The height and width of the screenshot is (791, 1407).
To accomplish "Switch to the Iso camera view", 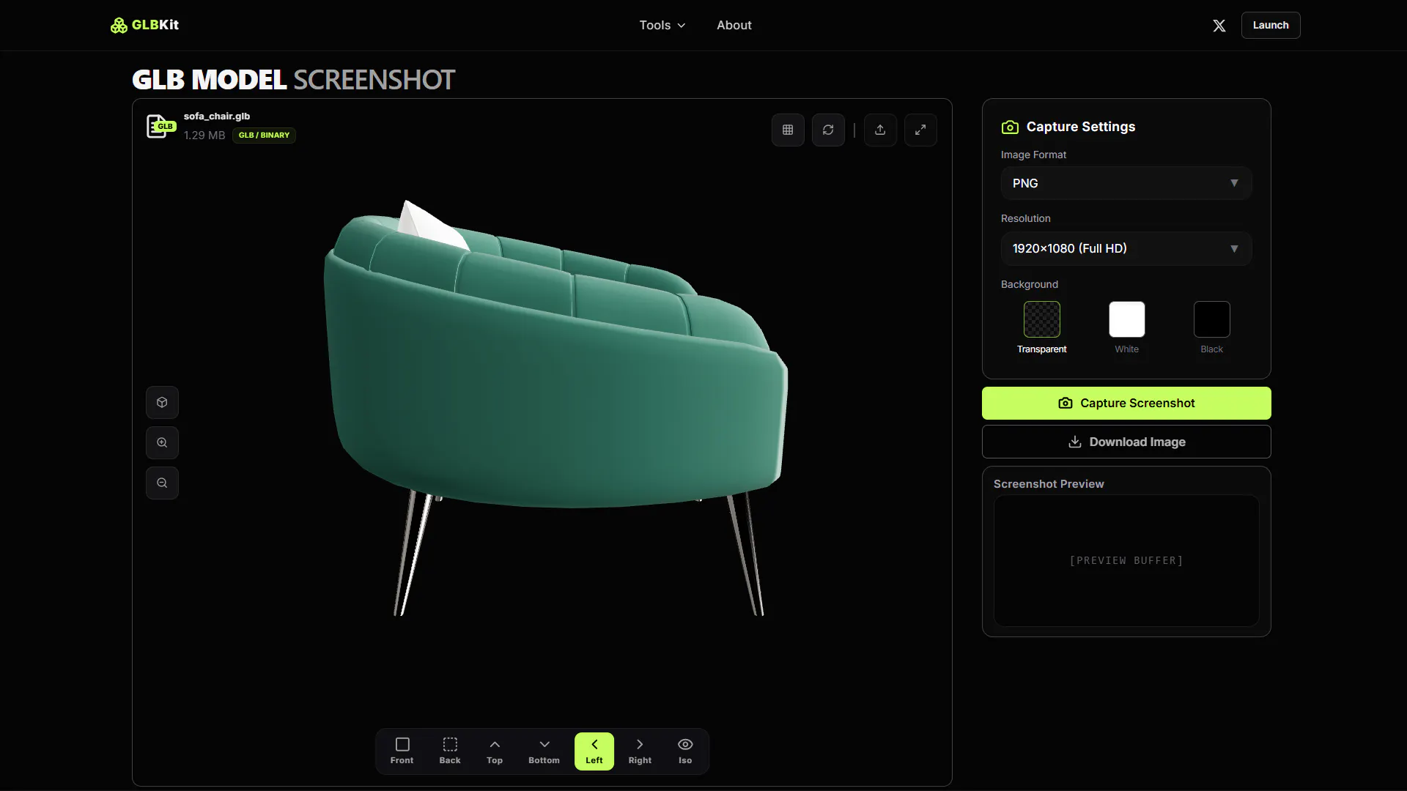I will [685, 751].
